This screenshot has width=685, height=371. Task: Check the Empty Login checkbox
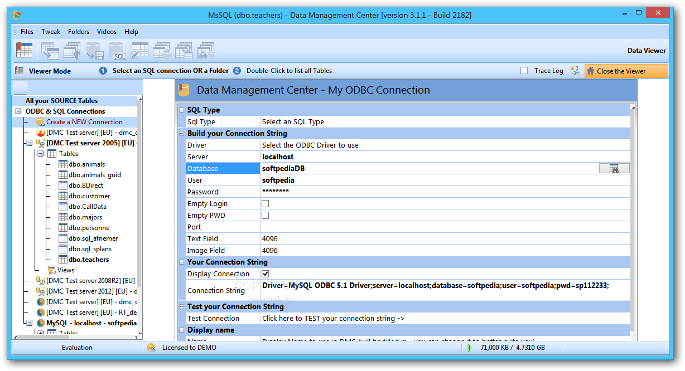[266, 204]
